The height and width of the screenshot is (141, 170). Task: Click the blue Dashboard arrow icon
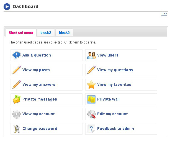pyautogui.click(x=7, y=7)
